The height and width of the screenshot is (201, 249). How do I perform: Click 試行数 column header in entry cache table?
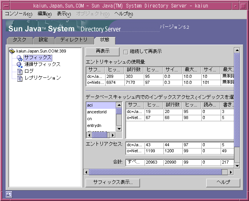(x=134, y=70)
